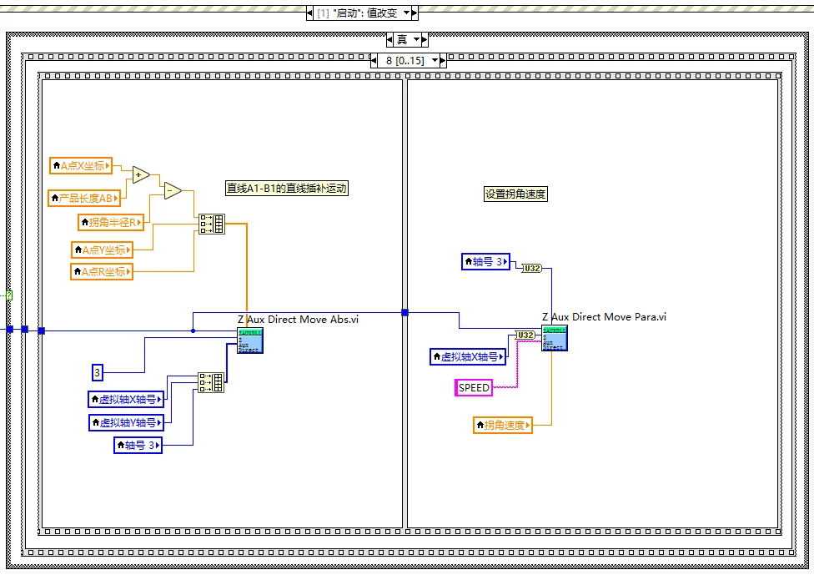
Task: Select the A点X坐标 local variable
Action: click(81, 166)
